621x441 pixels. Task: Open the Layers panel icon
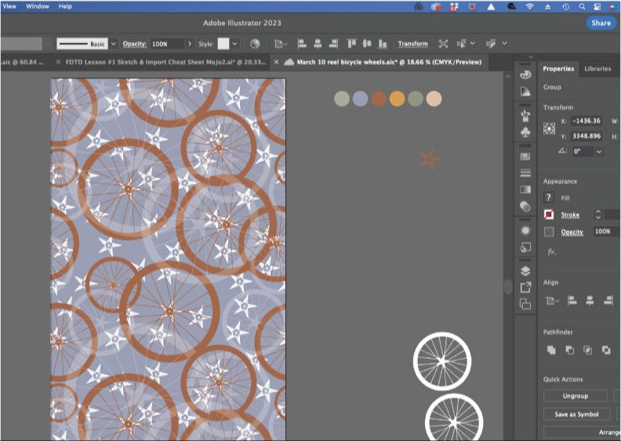525,270
